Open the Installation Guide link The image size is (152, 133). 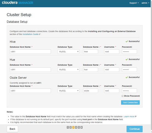point(30,34)
